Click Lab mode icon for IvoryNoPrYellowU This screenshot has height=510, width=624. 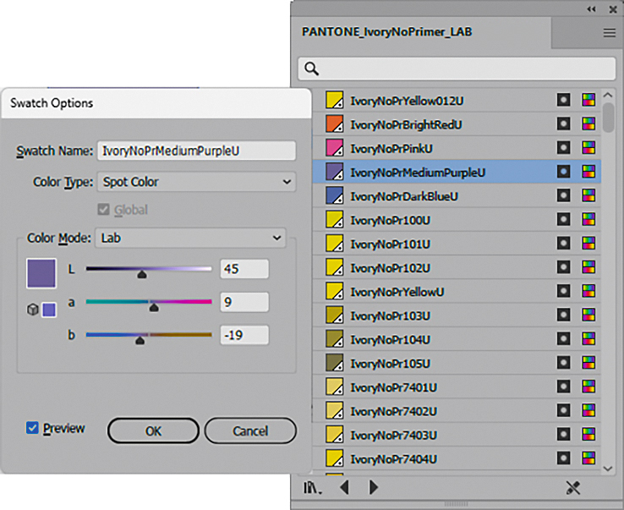coord(588,291)
